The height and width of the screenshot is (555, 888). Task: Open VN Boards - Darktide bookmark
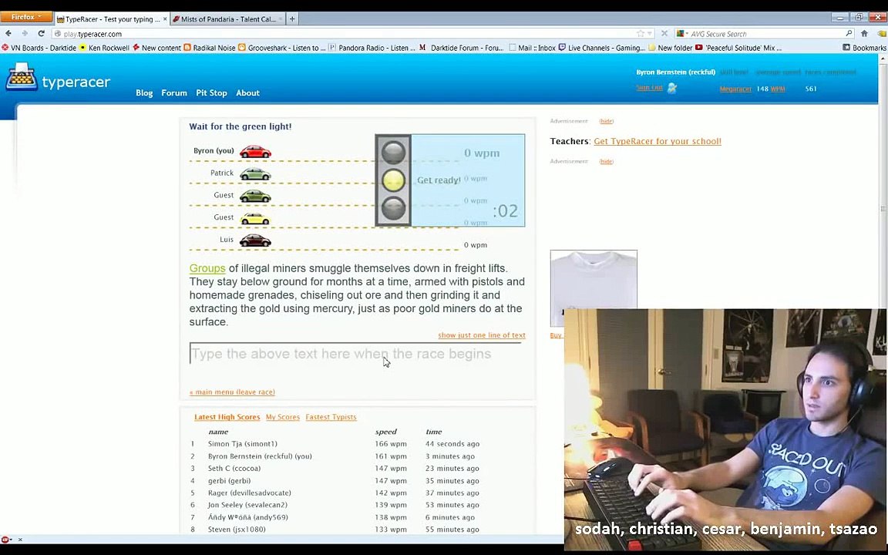click(39, 48)
